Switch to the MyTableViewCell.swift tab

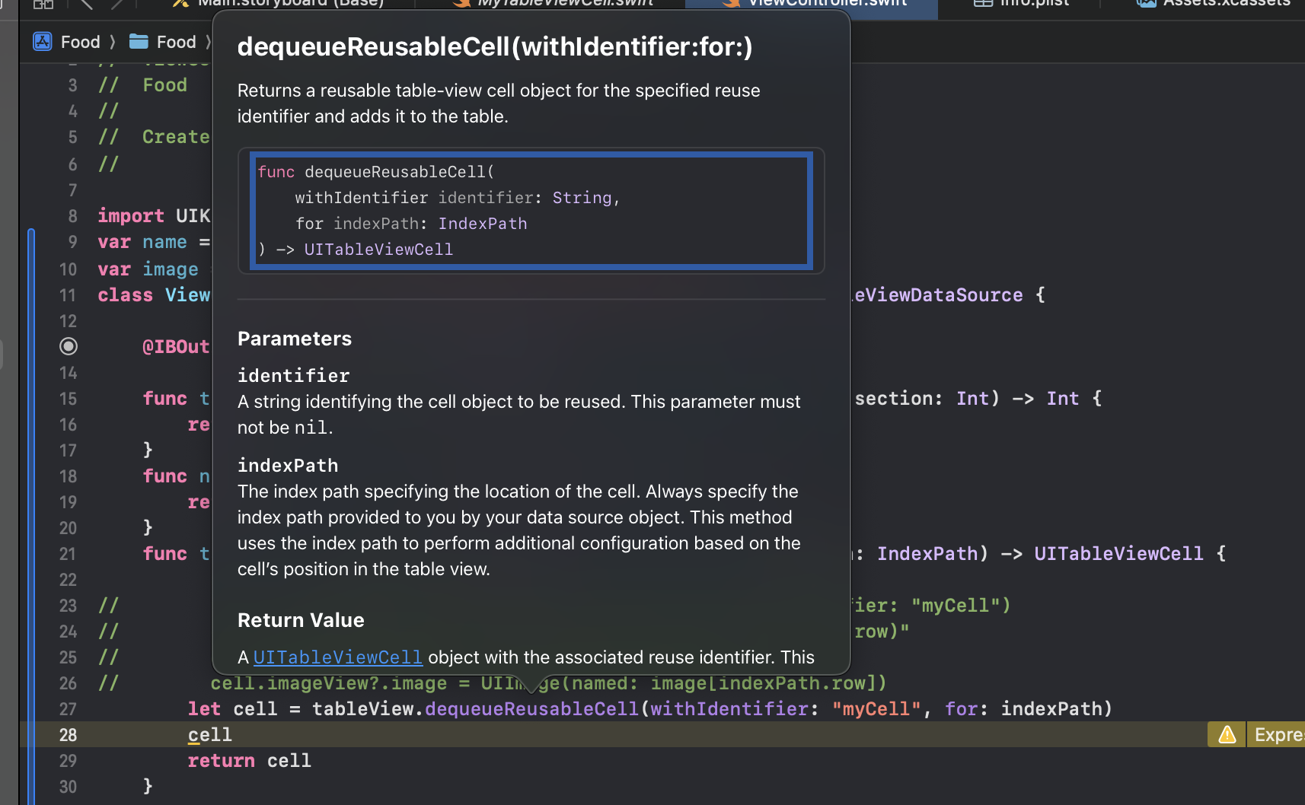click(553, 3)
